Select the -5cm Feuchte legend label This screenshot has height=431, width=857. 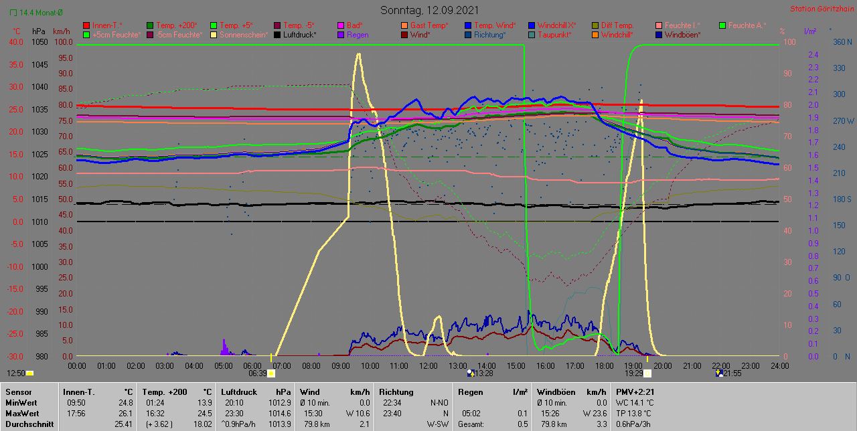pos(179,34)
